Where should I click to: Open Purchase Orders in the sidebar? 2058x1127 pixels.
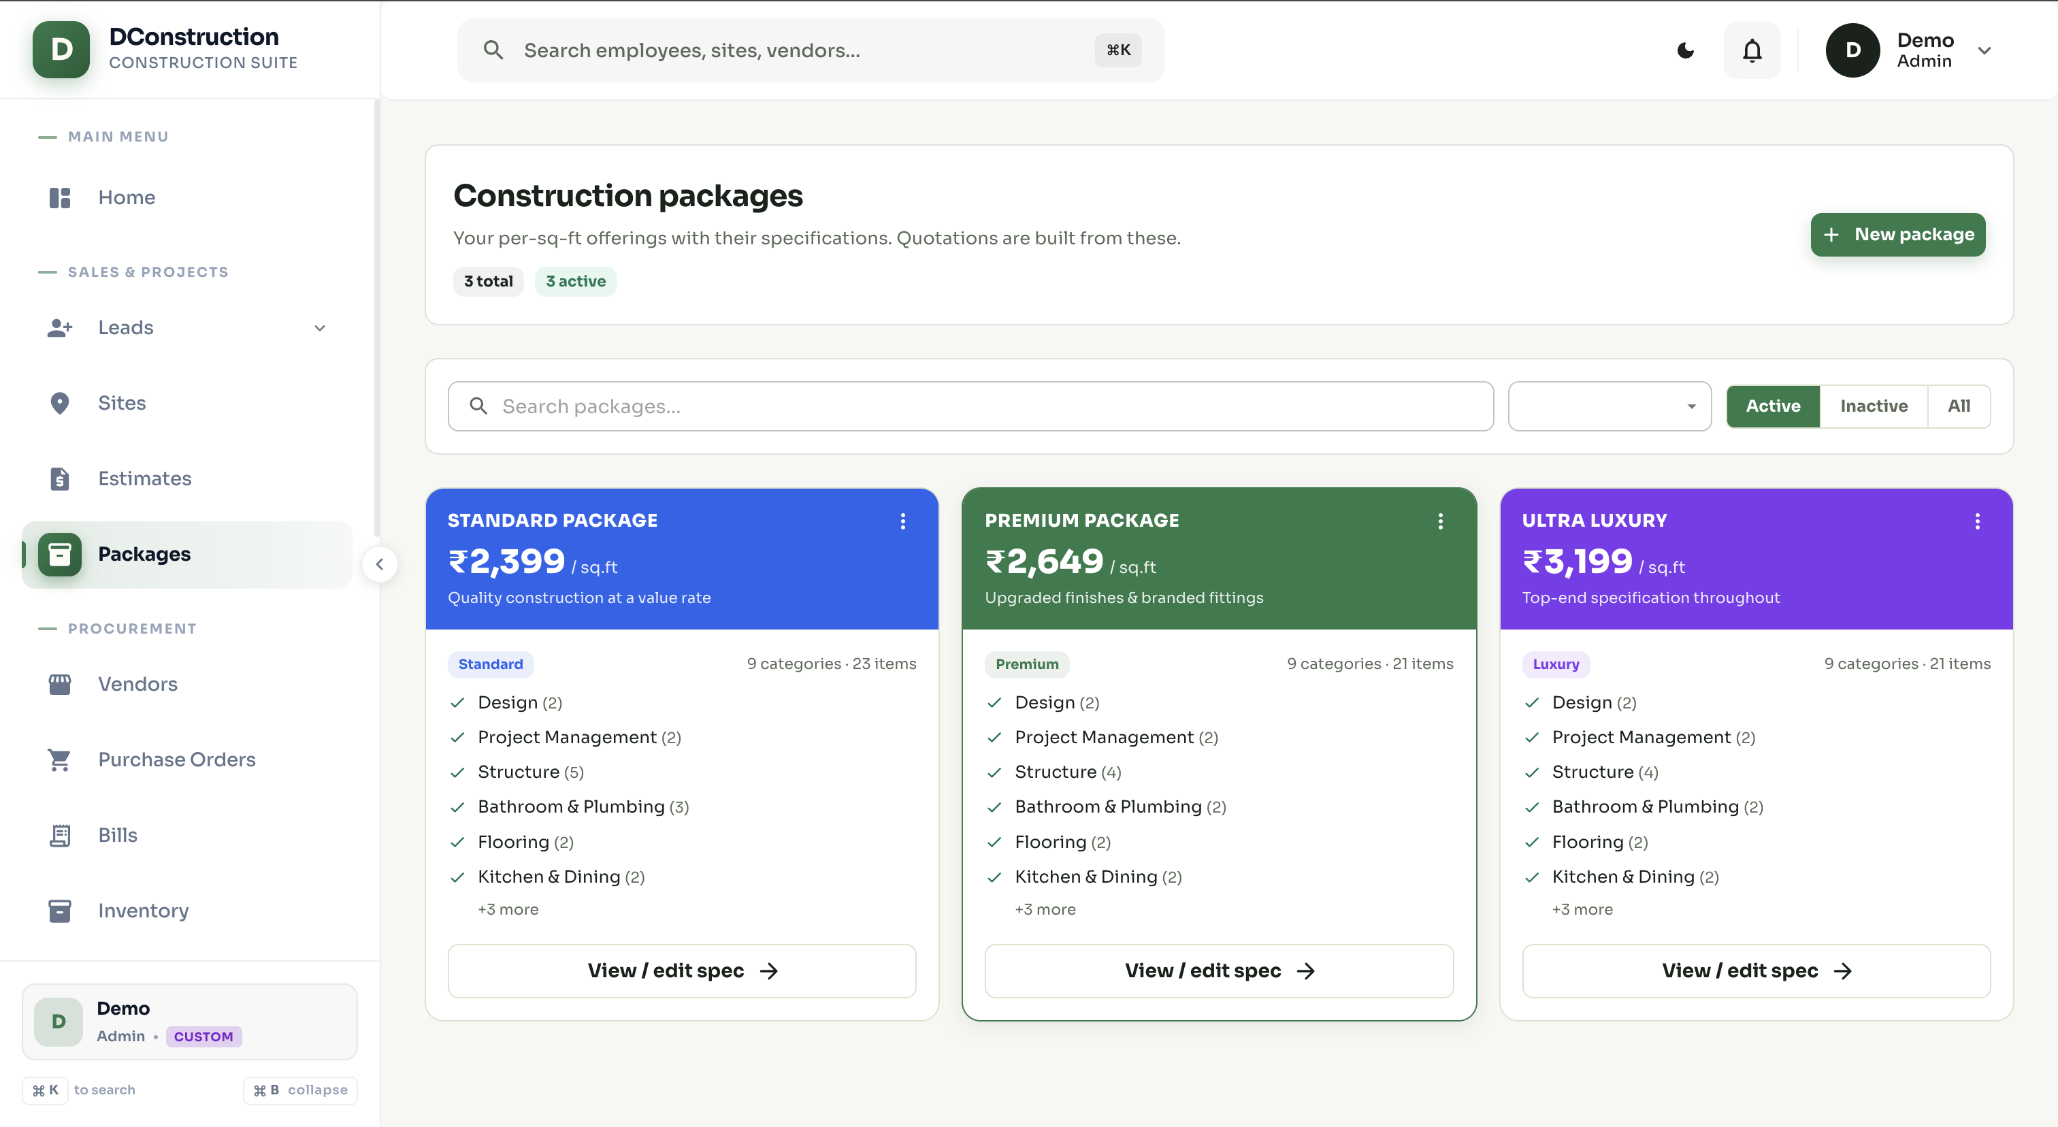(x=187, y=759)
